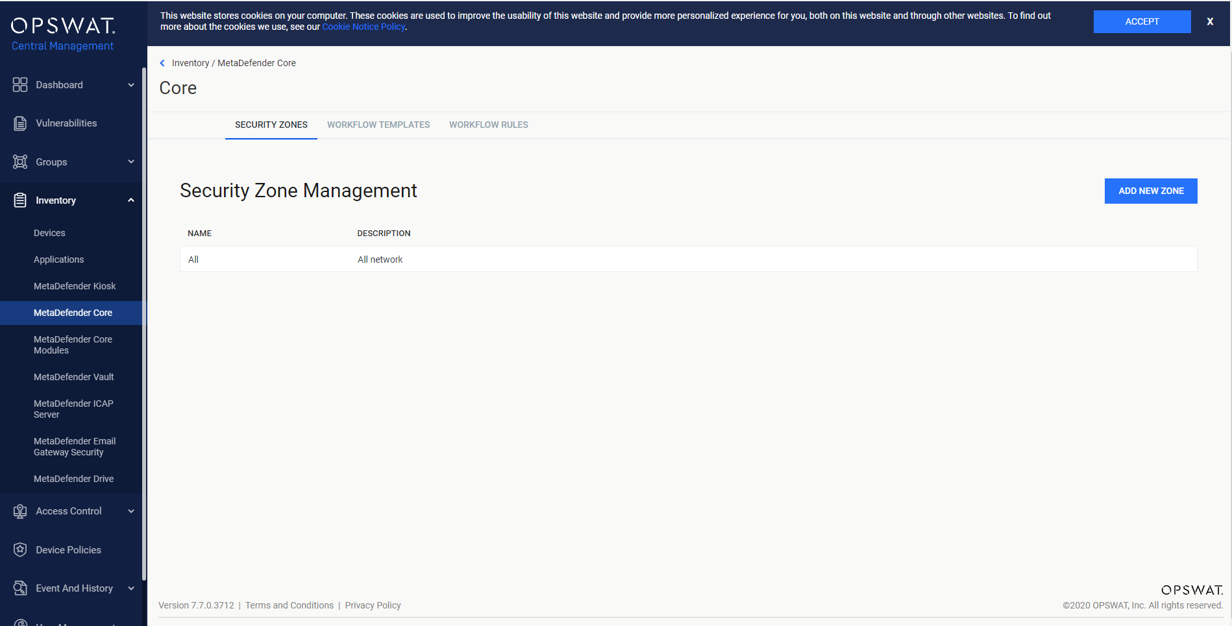Expand the Access Control chevron
This screenshot has height=626, width=1232.
[x=131, y=511]
